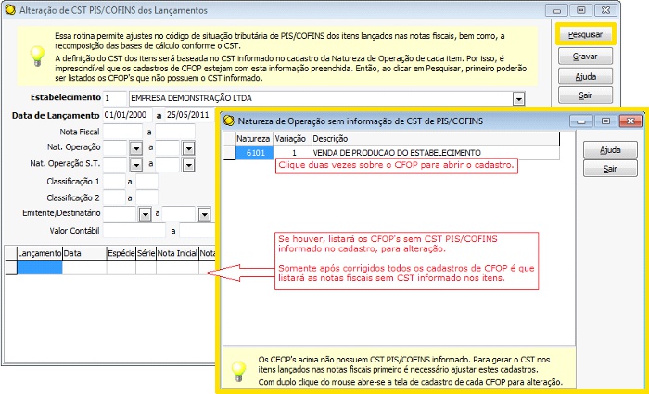The image size is (649, 394).
Task: Maximize the Alteração de CST window
Action: click(x=581, y=10)
